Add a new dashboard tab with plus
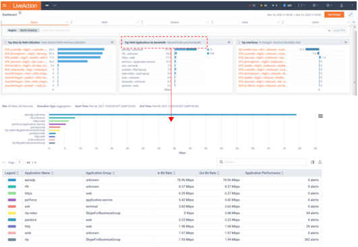 [354, 22]
